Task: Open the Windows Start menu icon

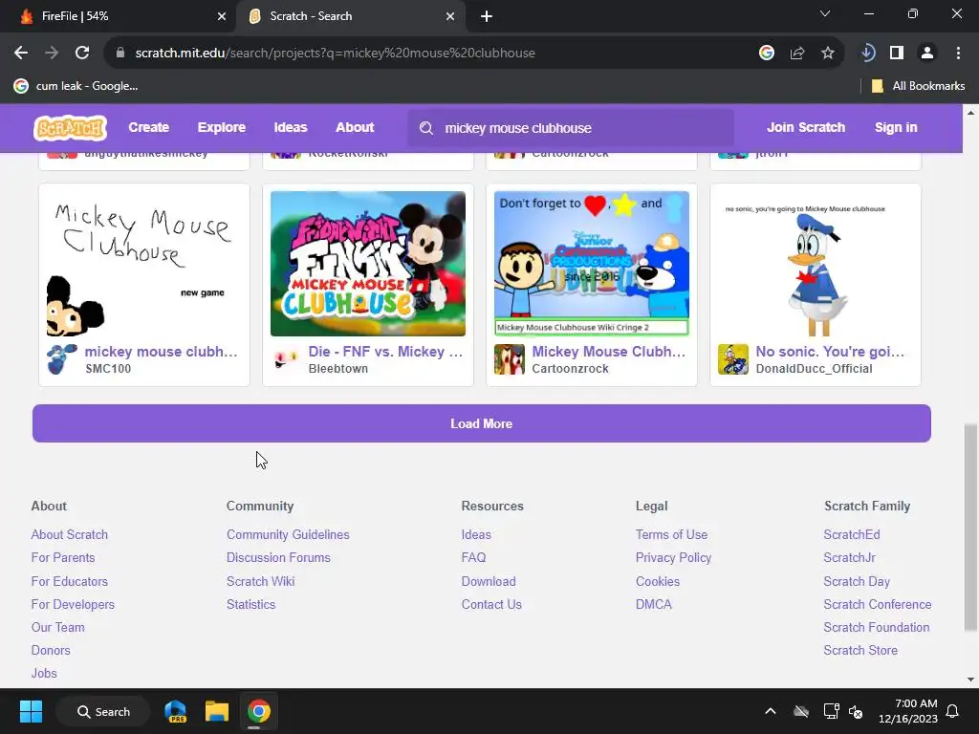Action: (31, 711)
